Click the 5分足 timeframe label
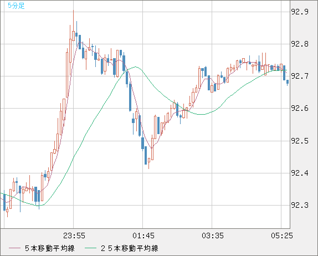 (x=16, y=6)
